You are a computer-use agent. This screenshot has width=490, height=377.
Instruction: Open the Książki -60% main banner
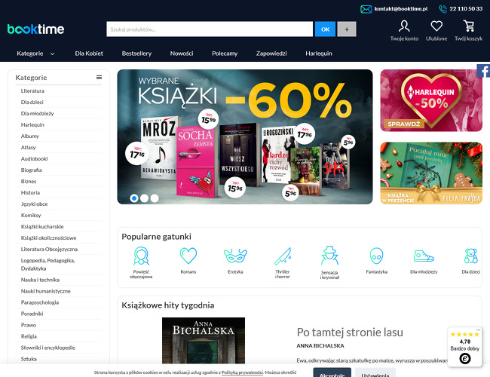pos(245,136)
